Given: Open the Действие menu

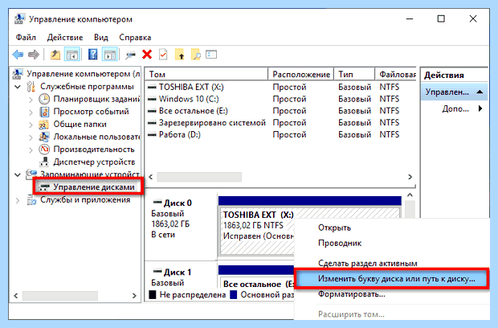Looking at the screenshot, I should pyautogui.click(x=65, y=38).
